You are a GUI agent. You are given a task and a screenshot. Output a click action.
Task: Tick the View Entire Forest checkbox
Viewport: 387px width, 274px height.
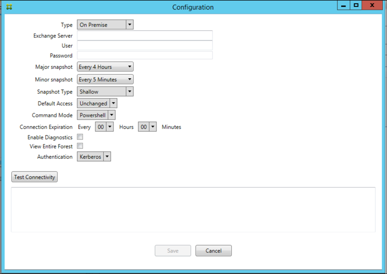tap(80, 146)
